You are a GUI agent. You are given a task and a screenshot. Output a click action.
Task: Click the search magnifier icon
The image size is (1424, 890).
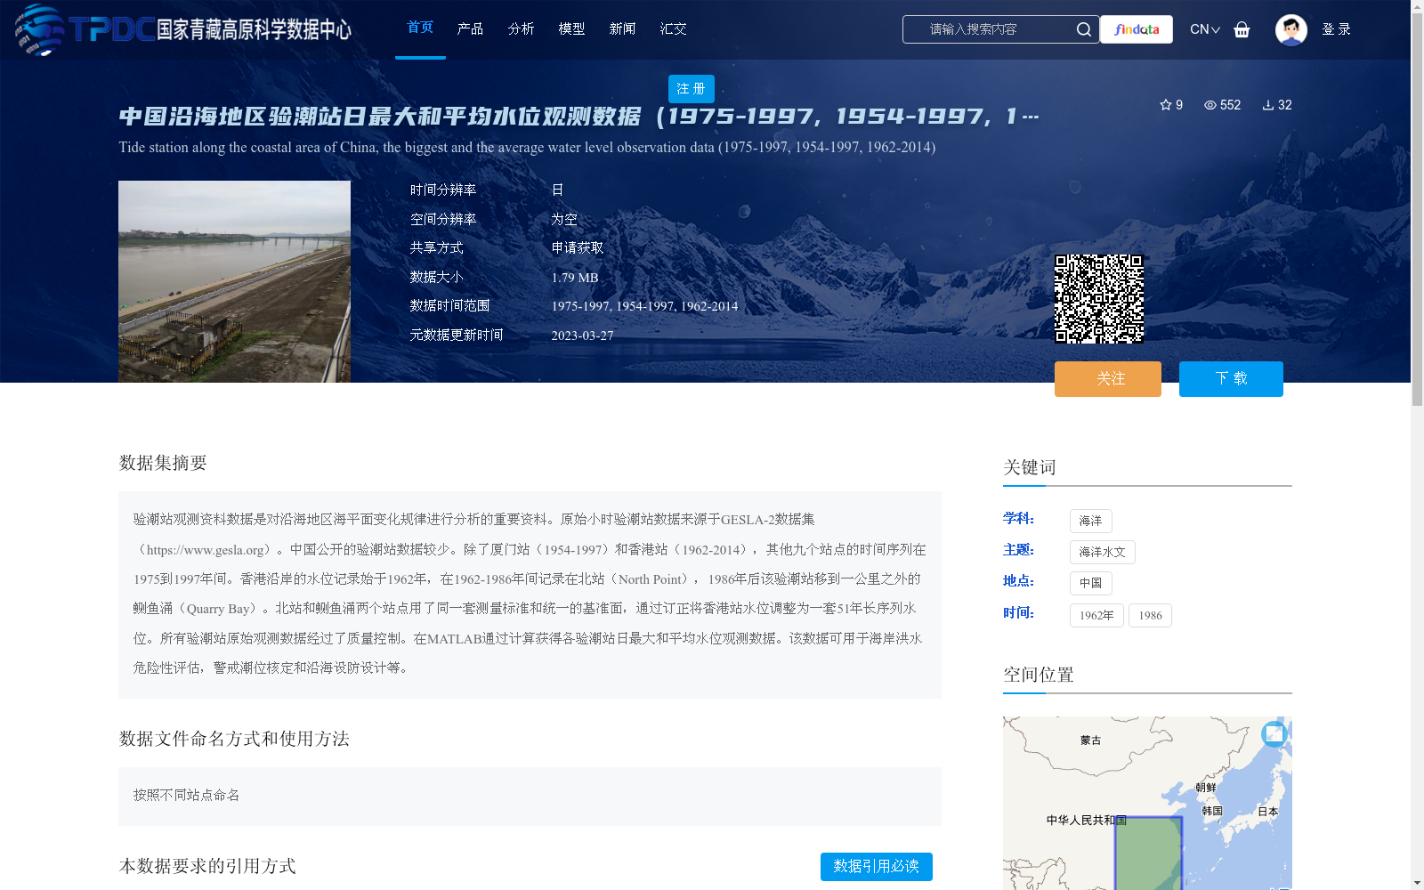click(x=1084, y=29)
